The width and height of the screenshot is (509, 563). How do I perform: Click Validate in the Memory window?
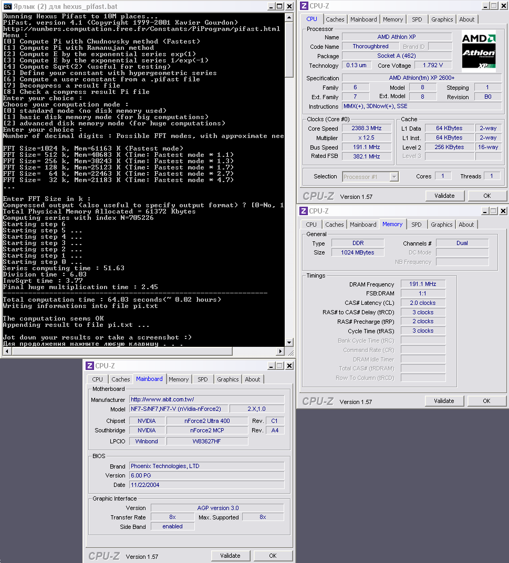point(444,401)
